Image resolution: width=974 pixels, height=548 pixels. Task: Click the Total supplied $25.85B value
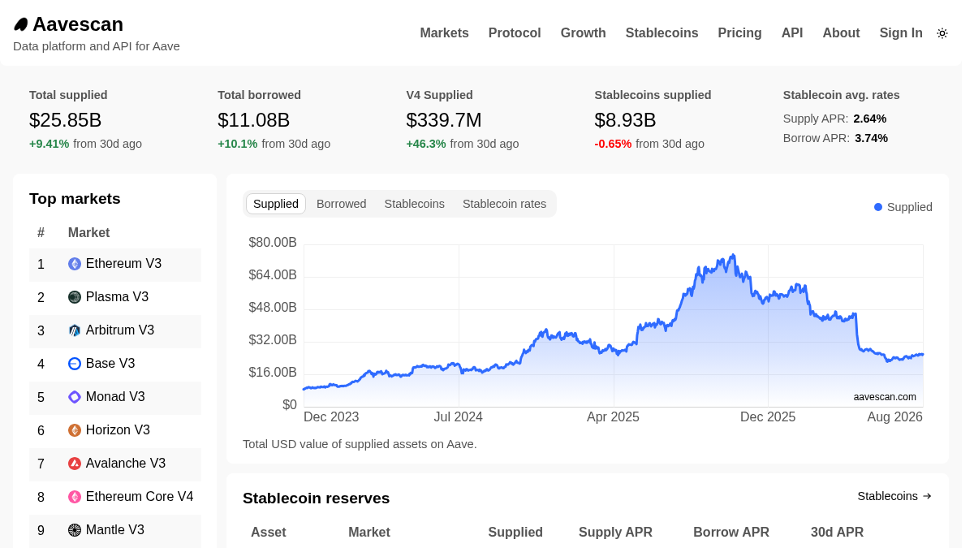point(66,120)
